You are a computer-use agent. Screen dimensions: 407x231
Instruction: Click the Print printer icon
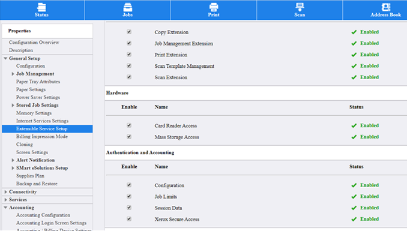[214, 7]
